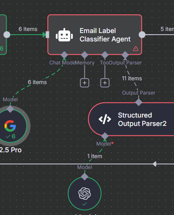Open the Google Gemini model node
The width and height of the screenshot is (174, 215).
coord(10,126)
